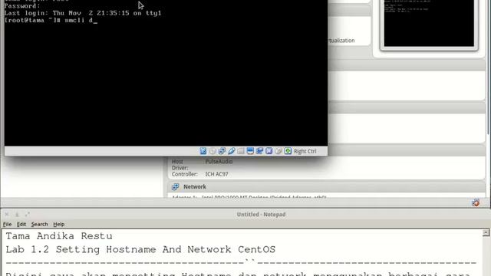Screen dimensions: 491x276
Task: Minimize Notepad using the title bar arrow button
Action: click(x=17, y=215)
